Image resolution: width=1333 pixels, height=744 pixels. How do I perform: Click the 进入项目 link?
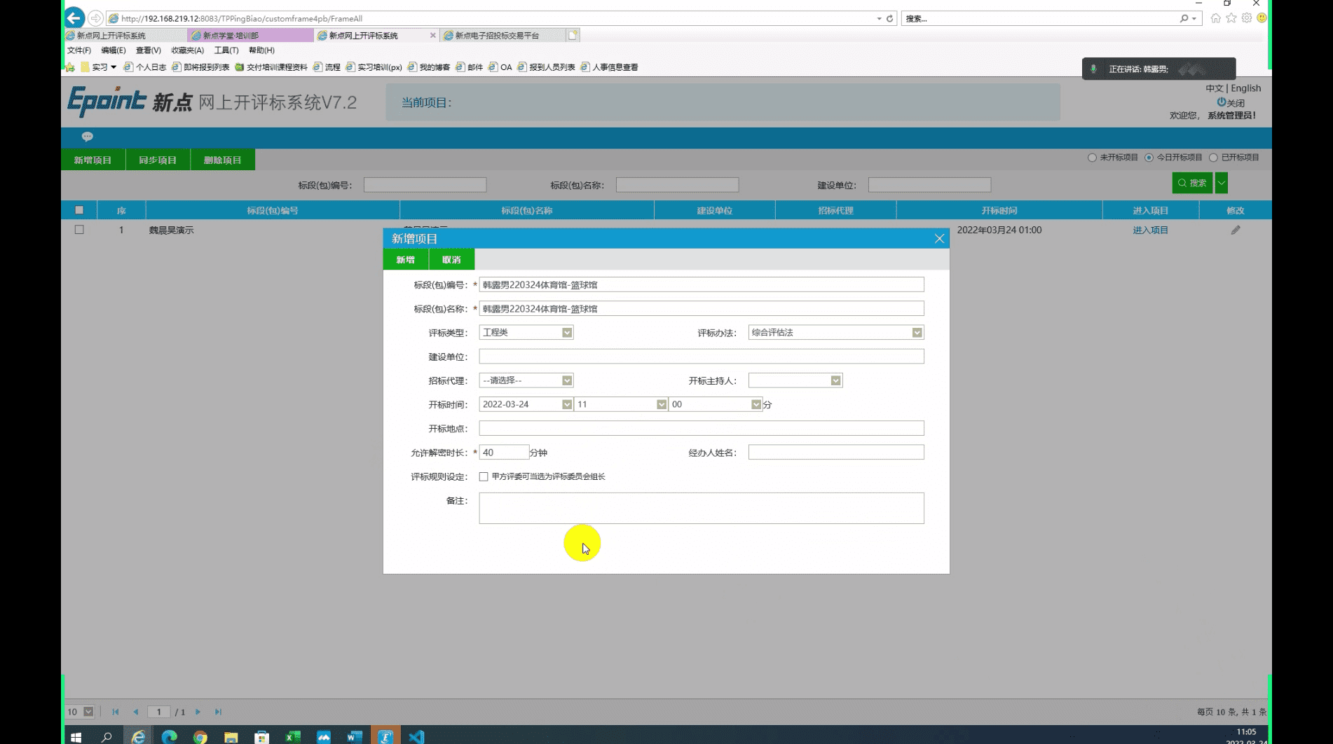pyautogui.click(x=1150, y=230)
